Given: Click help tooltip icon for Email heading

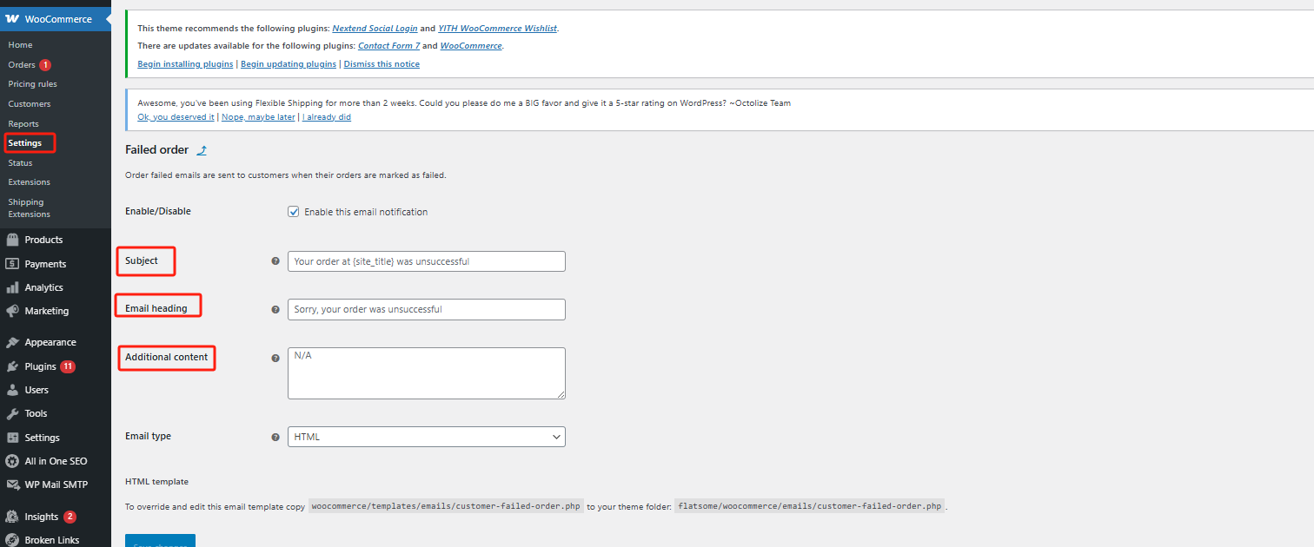Looking at the screenshot, I should [x=275, y=309].
